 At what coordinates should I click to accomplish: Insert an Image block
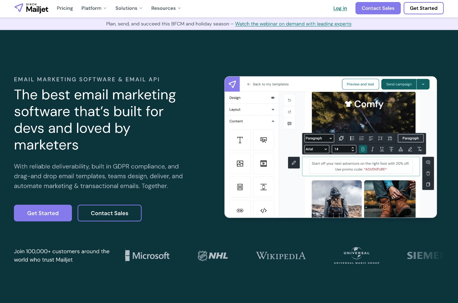coord(240,163)
